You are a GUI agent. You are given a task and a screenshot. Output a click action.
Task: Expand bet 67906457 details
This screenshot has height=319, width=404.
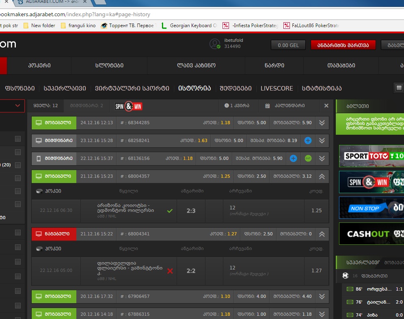[322, 296]
